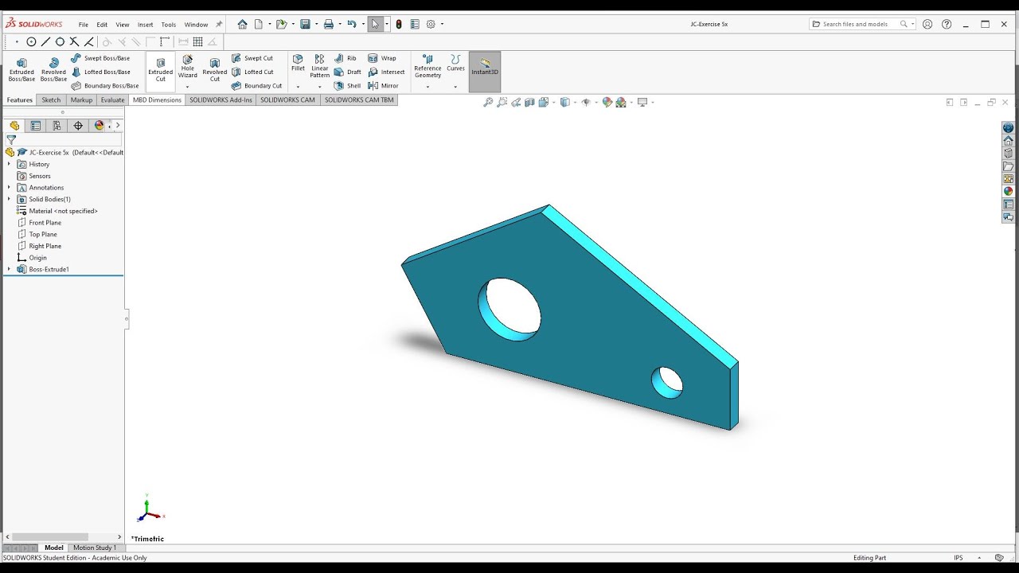This screenshot has height=573, width=1019.
Task: Open the Appearances, Scenes task pane tab
Action: coord(1008,192)
